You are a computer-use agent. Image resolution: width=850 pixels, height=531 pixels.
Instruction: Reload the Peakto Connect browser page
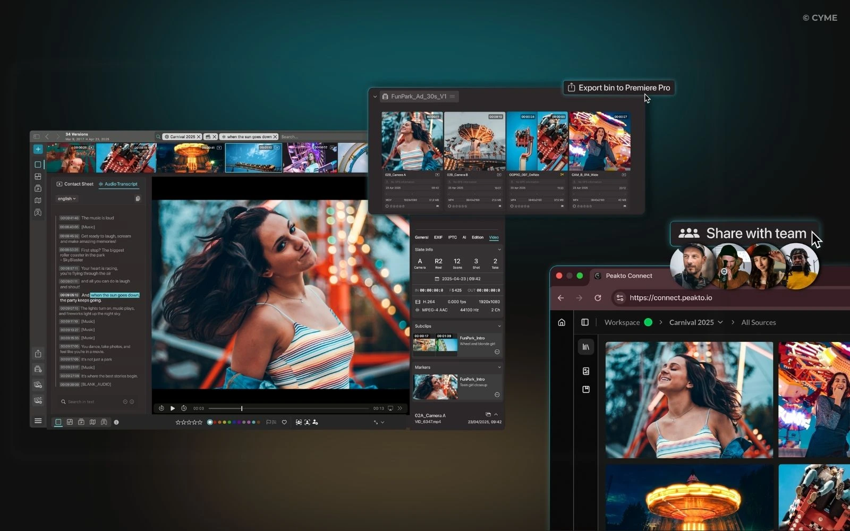[x=598, y=298]
